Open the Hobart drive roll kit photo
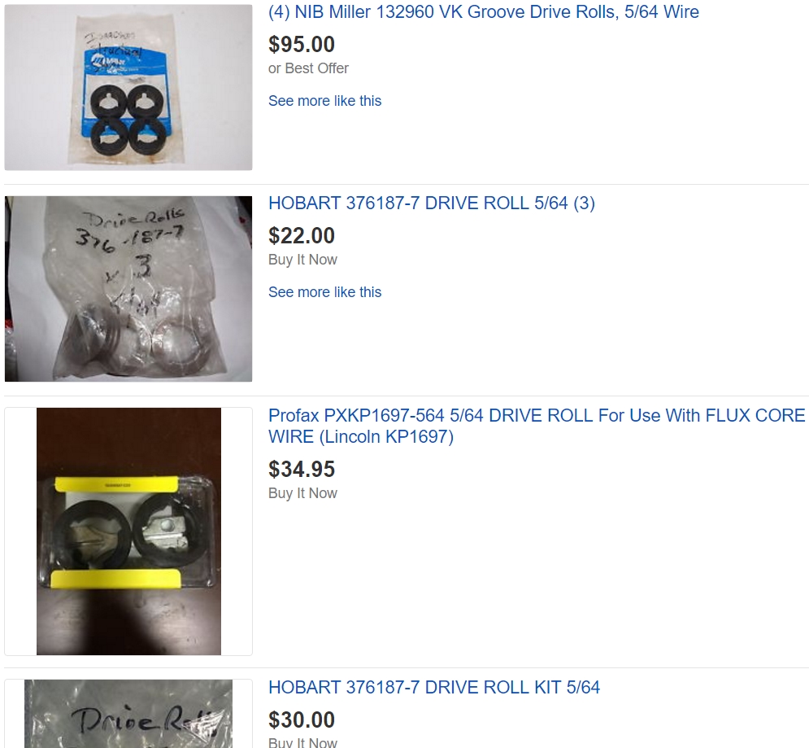Screen dimensions: 809x748 128,714
